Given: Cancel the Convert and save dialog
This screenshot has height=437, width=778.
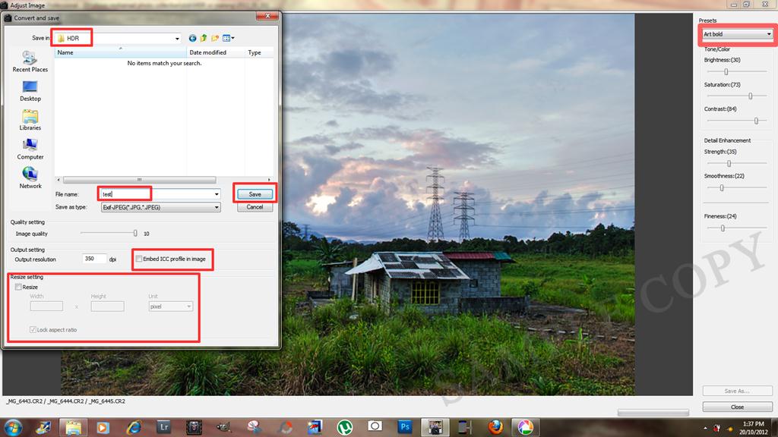Looking at the screenshot, I should point(255,206).
